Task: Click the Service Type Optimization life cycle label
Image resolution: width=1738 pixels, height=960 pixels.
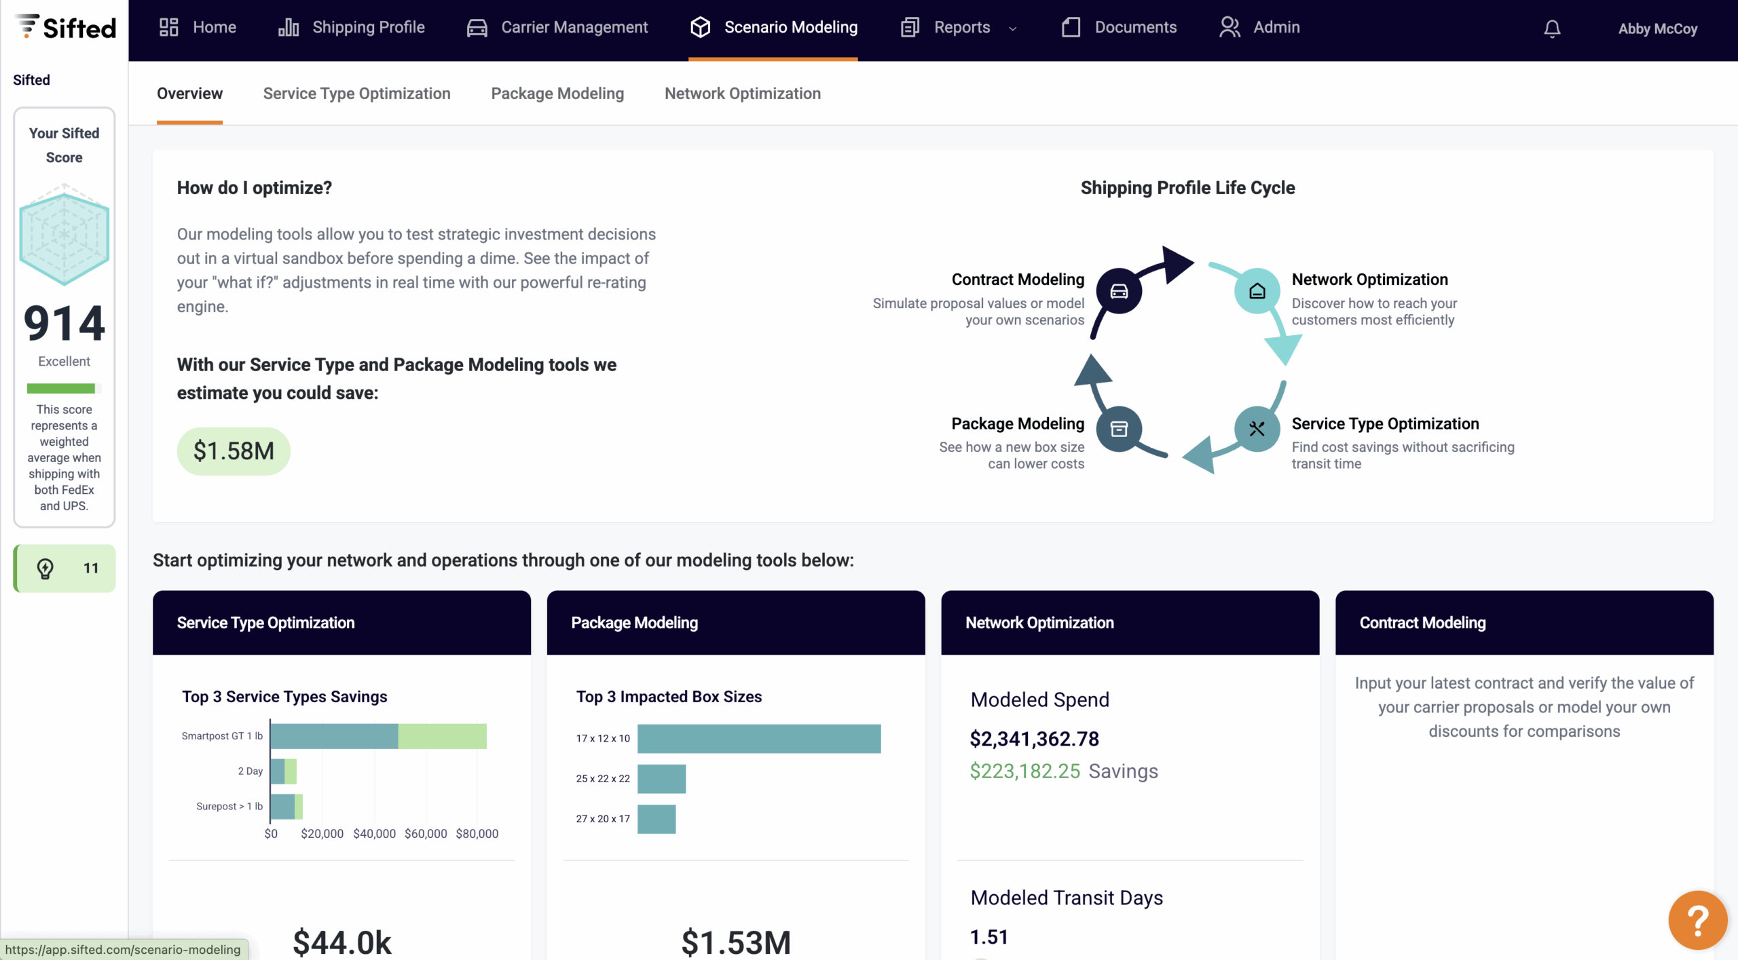Action: (x=1385, y=423)
